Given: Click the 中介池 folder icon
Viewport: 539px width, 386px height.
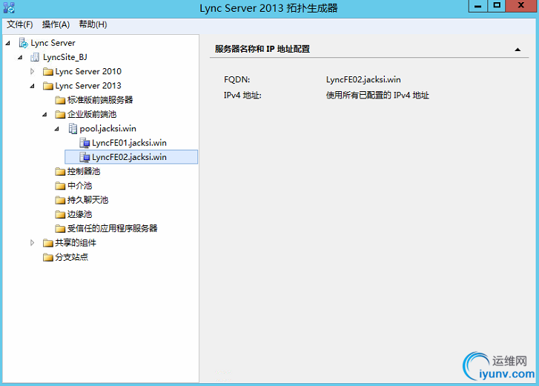Looking at the screenshot, I should coord(60,186).
